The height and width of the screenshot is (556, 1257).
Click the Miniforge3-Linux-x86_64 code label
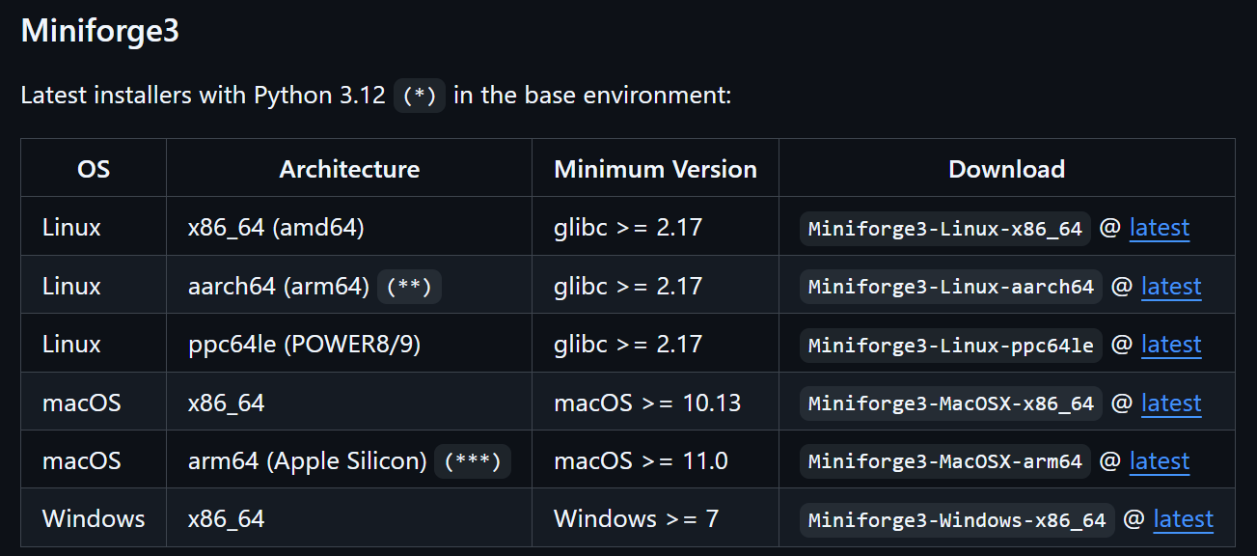point(943,228)
